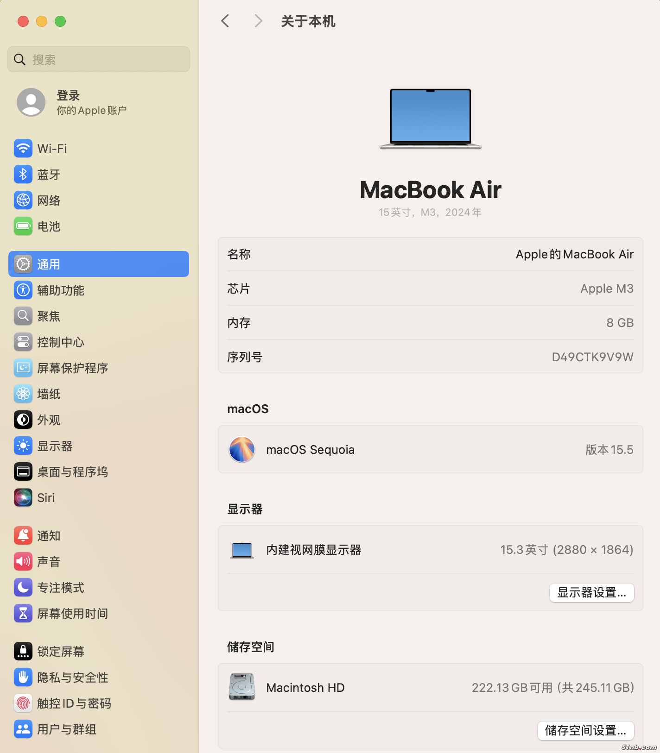Open Privacy & Security (隐私与安全性) hand icon
Viewport: 660px width, 753px height.
(x=23, y=678)
